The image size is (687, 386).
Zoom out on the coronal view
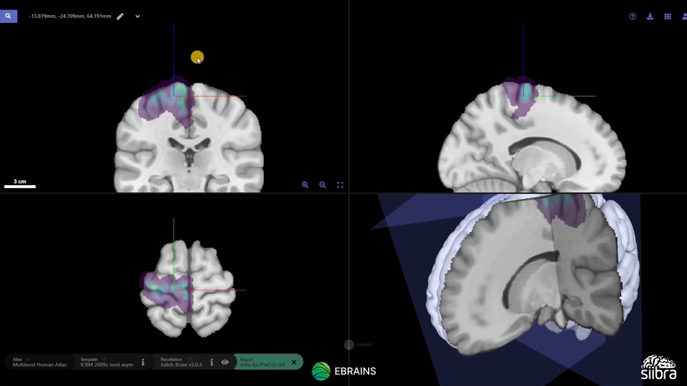(322, 185)
